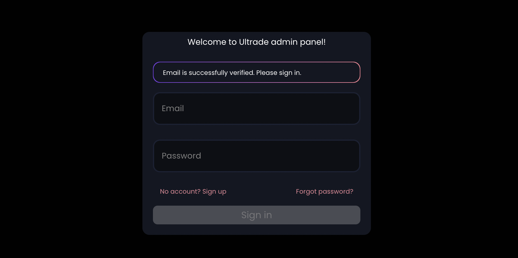Go to account registration via Sign up
This screenshot has width=518, height=258.
[214, 192]
